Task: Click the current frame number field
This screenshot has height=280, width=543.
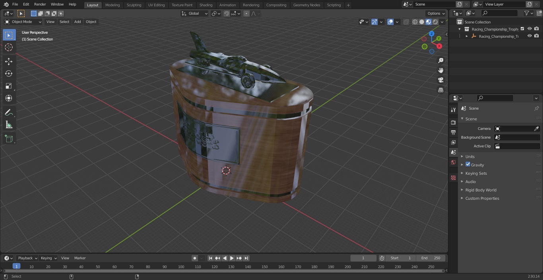Action: pyautogui.click(x=363, y=258)
